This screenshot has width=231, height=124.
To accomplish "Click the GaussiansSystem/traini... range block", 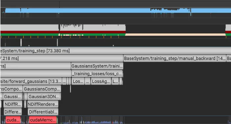I will [x=97, y=66].
